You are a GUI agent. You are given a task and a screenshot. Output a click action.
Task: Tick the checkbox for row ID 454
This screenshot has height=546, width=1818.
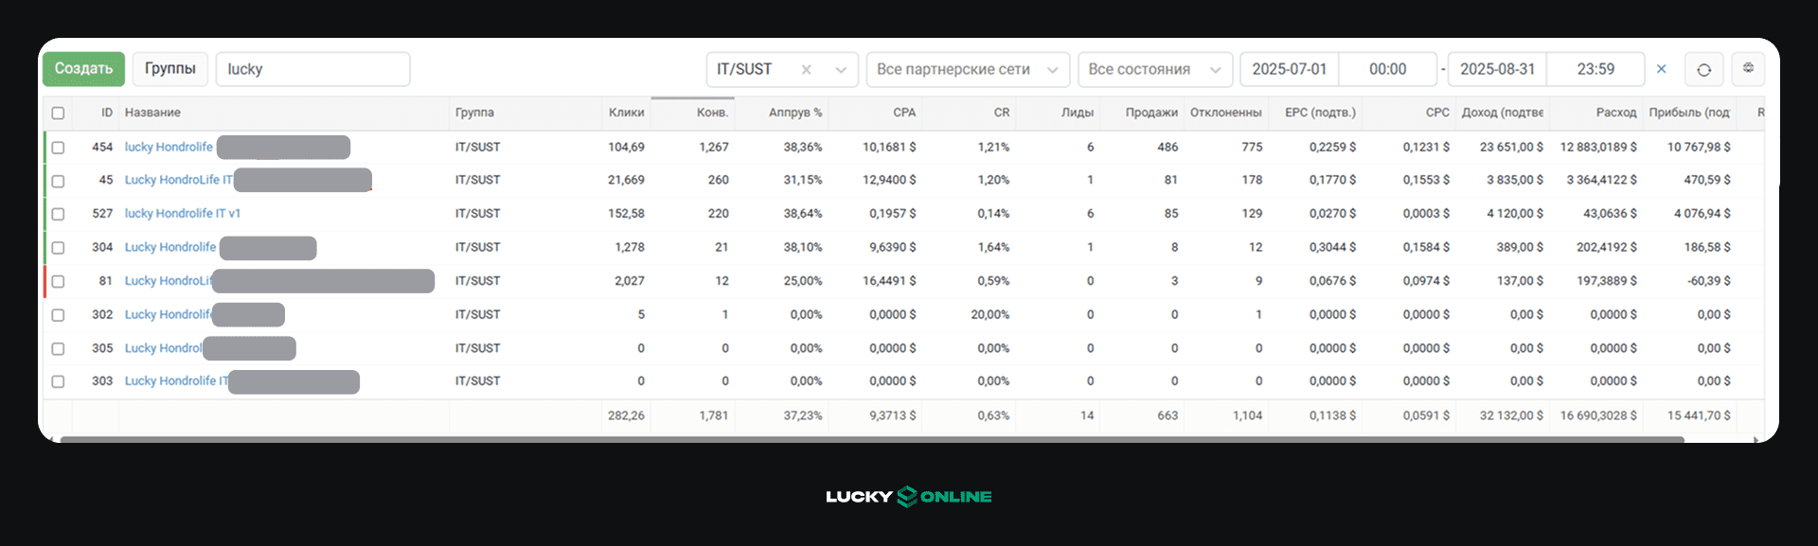point(58,148)
